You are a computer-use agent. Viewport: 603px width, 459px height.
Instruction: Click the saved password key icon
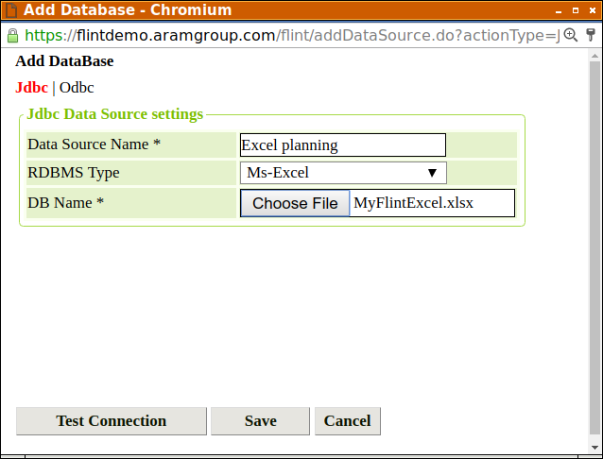click(x=591, y=35)
